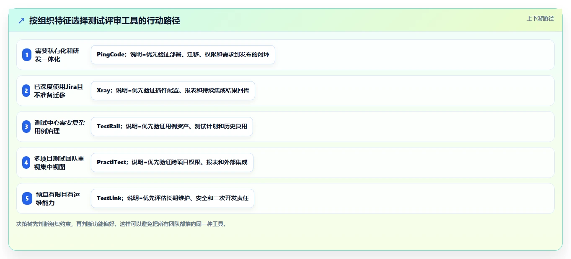Click step number 2 badge

(x=27, y=91)
